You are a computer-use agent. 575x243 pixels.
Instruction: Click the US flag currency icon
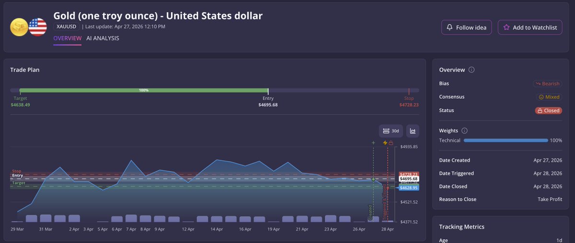tap(37, 27)
